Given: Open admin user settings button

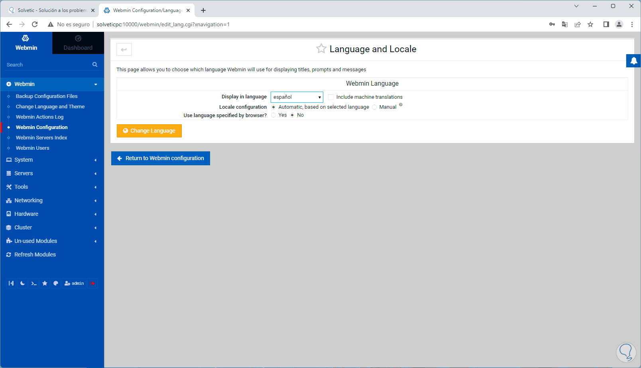Looking at the screenshot, I should [74, 283].
